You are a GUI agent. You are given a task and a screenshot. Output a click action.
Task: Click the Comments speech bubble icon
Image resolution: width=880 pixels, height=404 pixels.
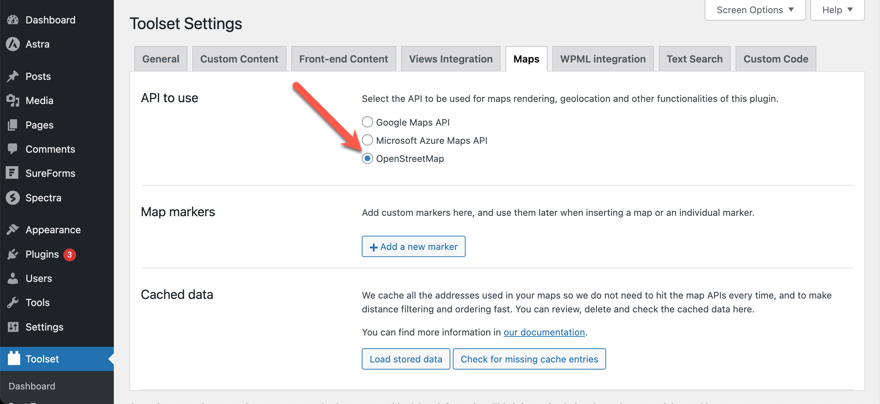click(x=13, y=149)
